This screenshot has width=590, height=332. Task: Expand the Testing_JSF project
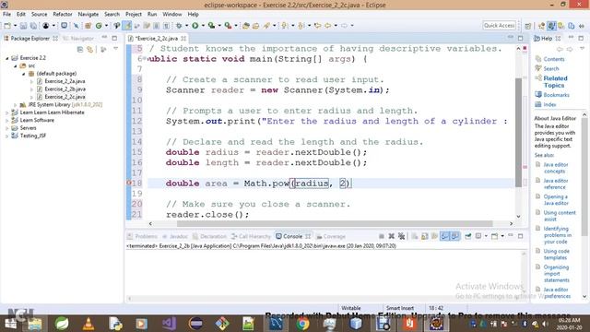[6, 136]
